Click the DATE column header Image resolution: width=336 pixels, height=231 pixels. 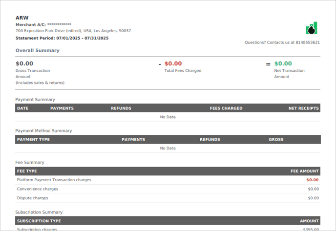pos(22,108)
